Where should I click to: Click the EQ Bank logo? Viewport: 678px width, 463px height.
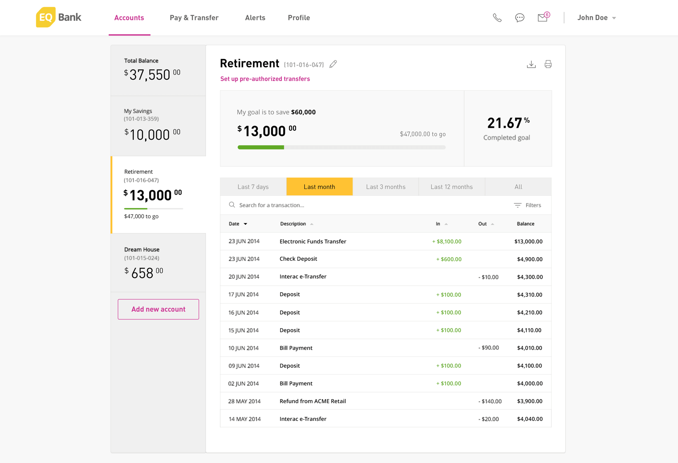pyautogui.click(x=58, y=17)
